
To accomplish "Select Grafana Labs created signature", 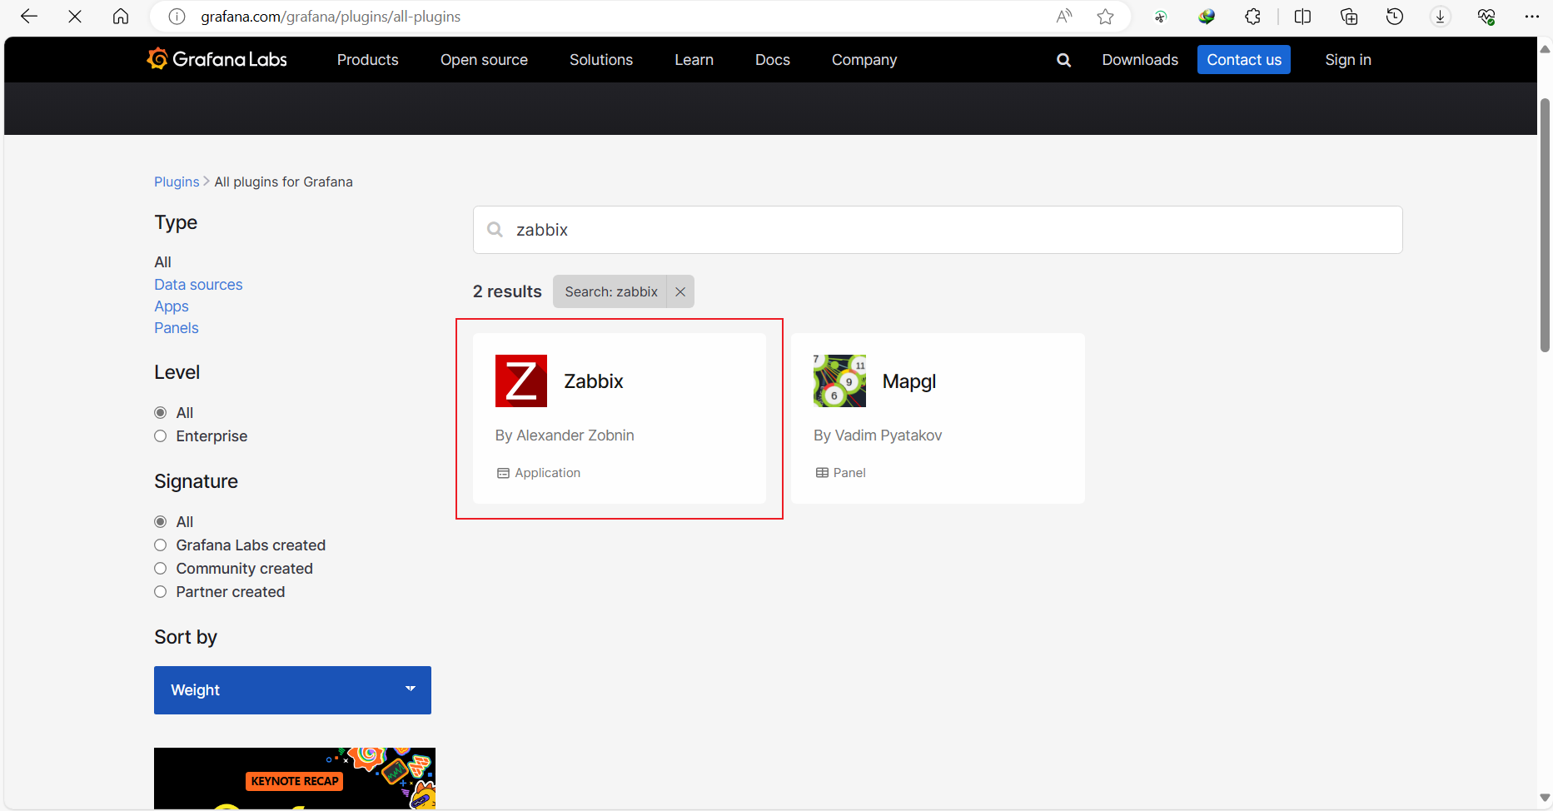I will [161, 545].
